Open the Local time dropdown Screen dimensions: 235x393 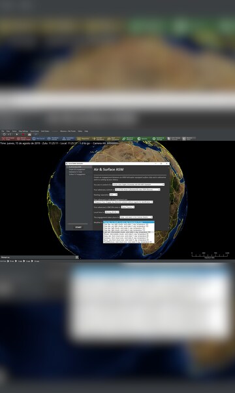(x=112, y=212)
